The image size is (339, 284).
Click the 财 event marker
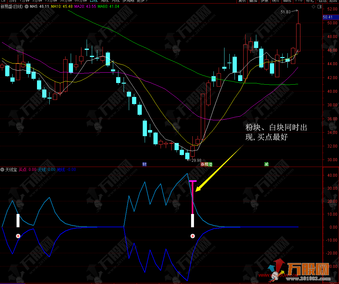(x=144, y=164)
